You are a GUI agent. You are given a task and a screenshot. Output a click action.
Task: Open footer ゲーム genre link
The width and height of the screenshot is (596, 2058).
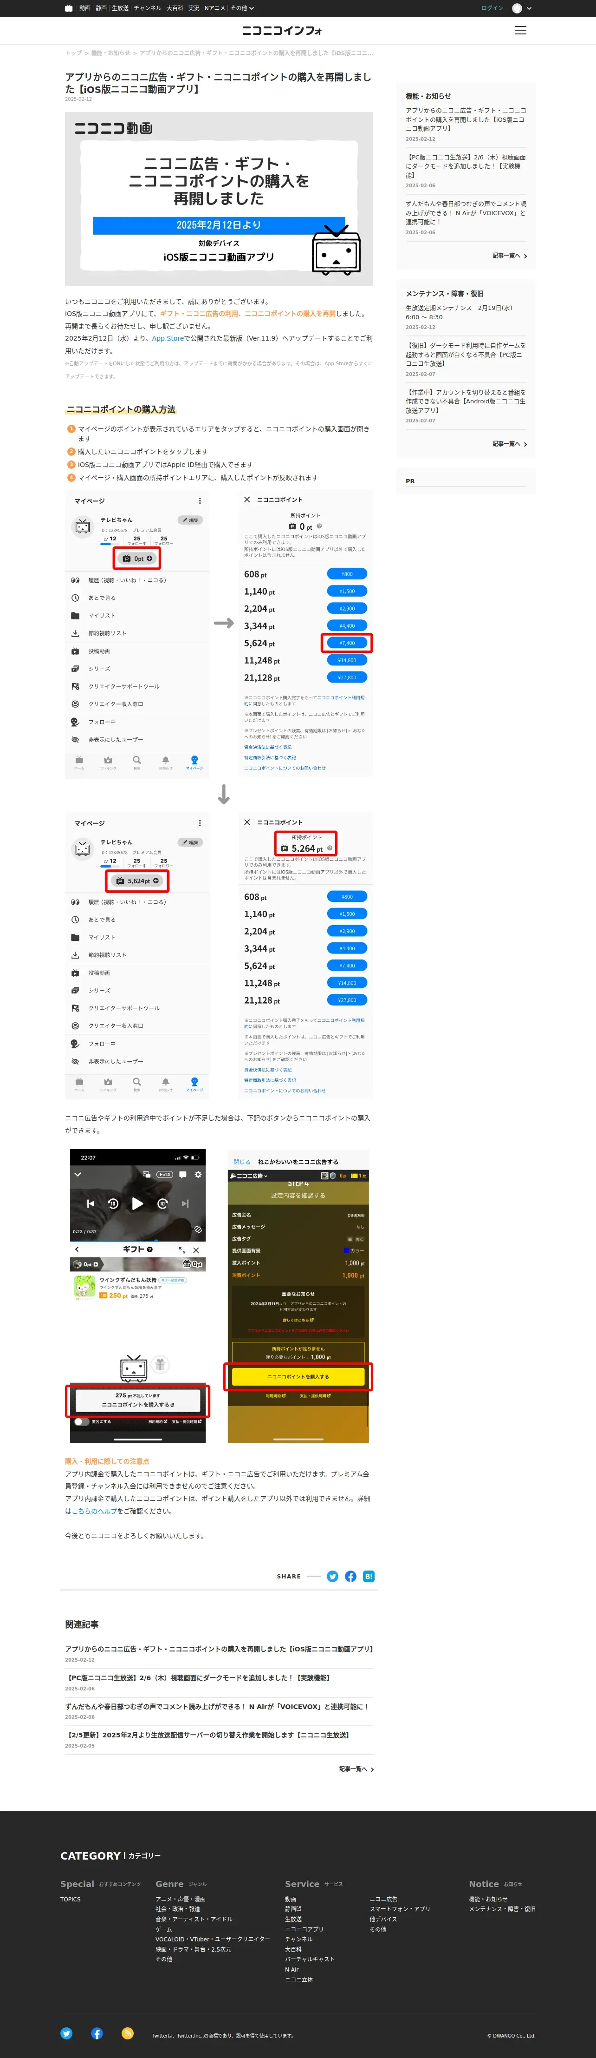point(163,1929)
